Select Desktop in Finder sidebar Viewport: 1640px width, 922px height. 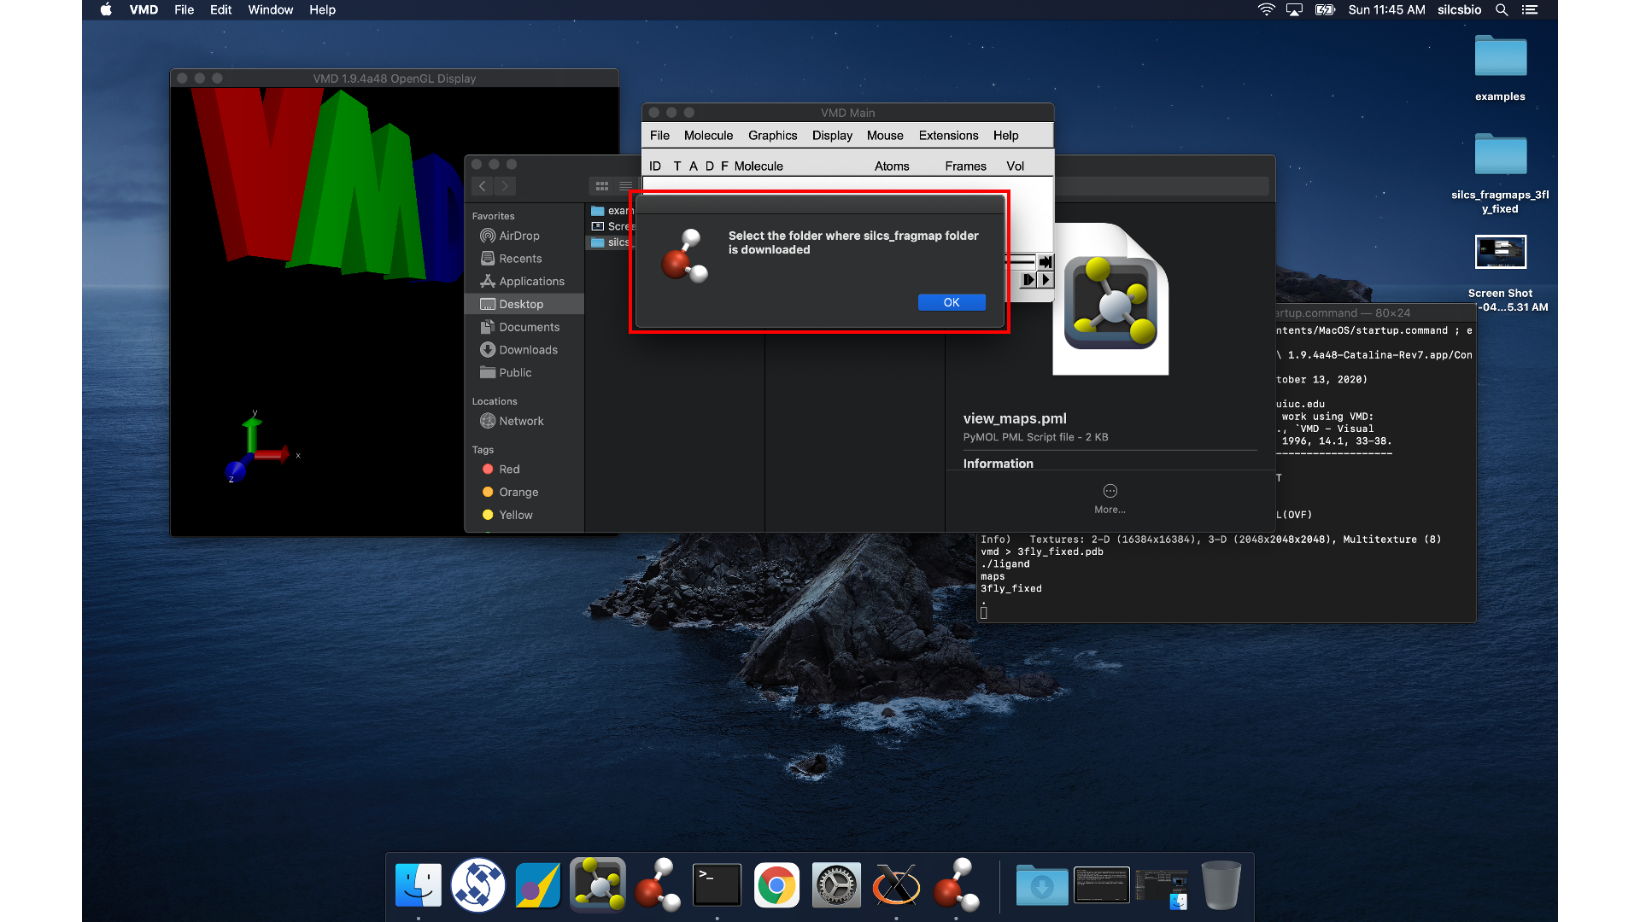tap(524, 304)
